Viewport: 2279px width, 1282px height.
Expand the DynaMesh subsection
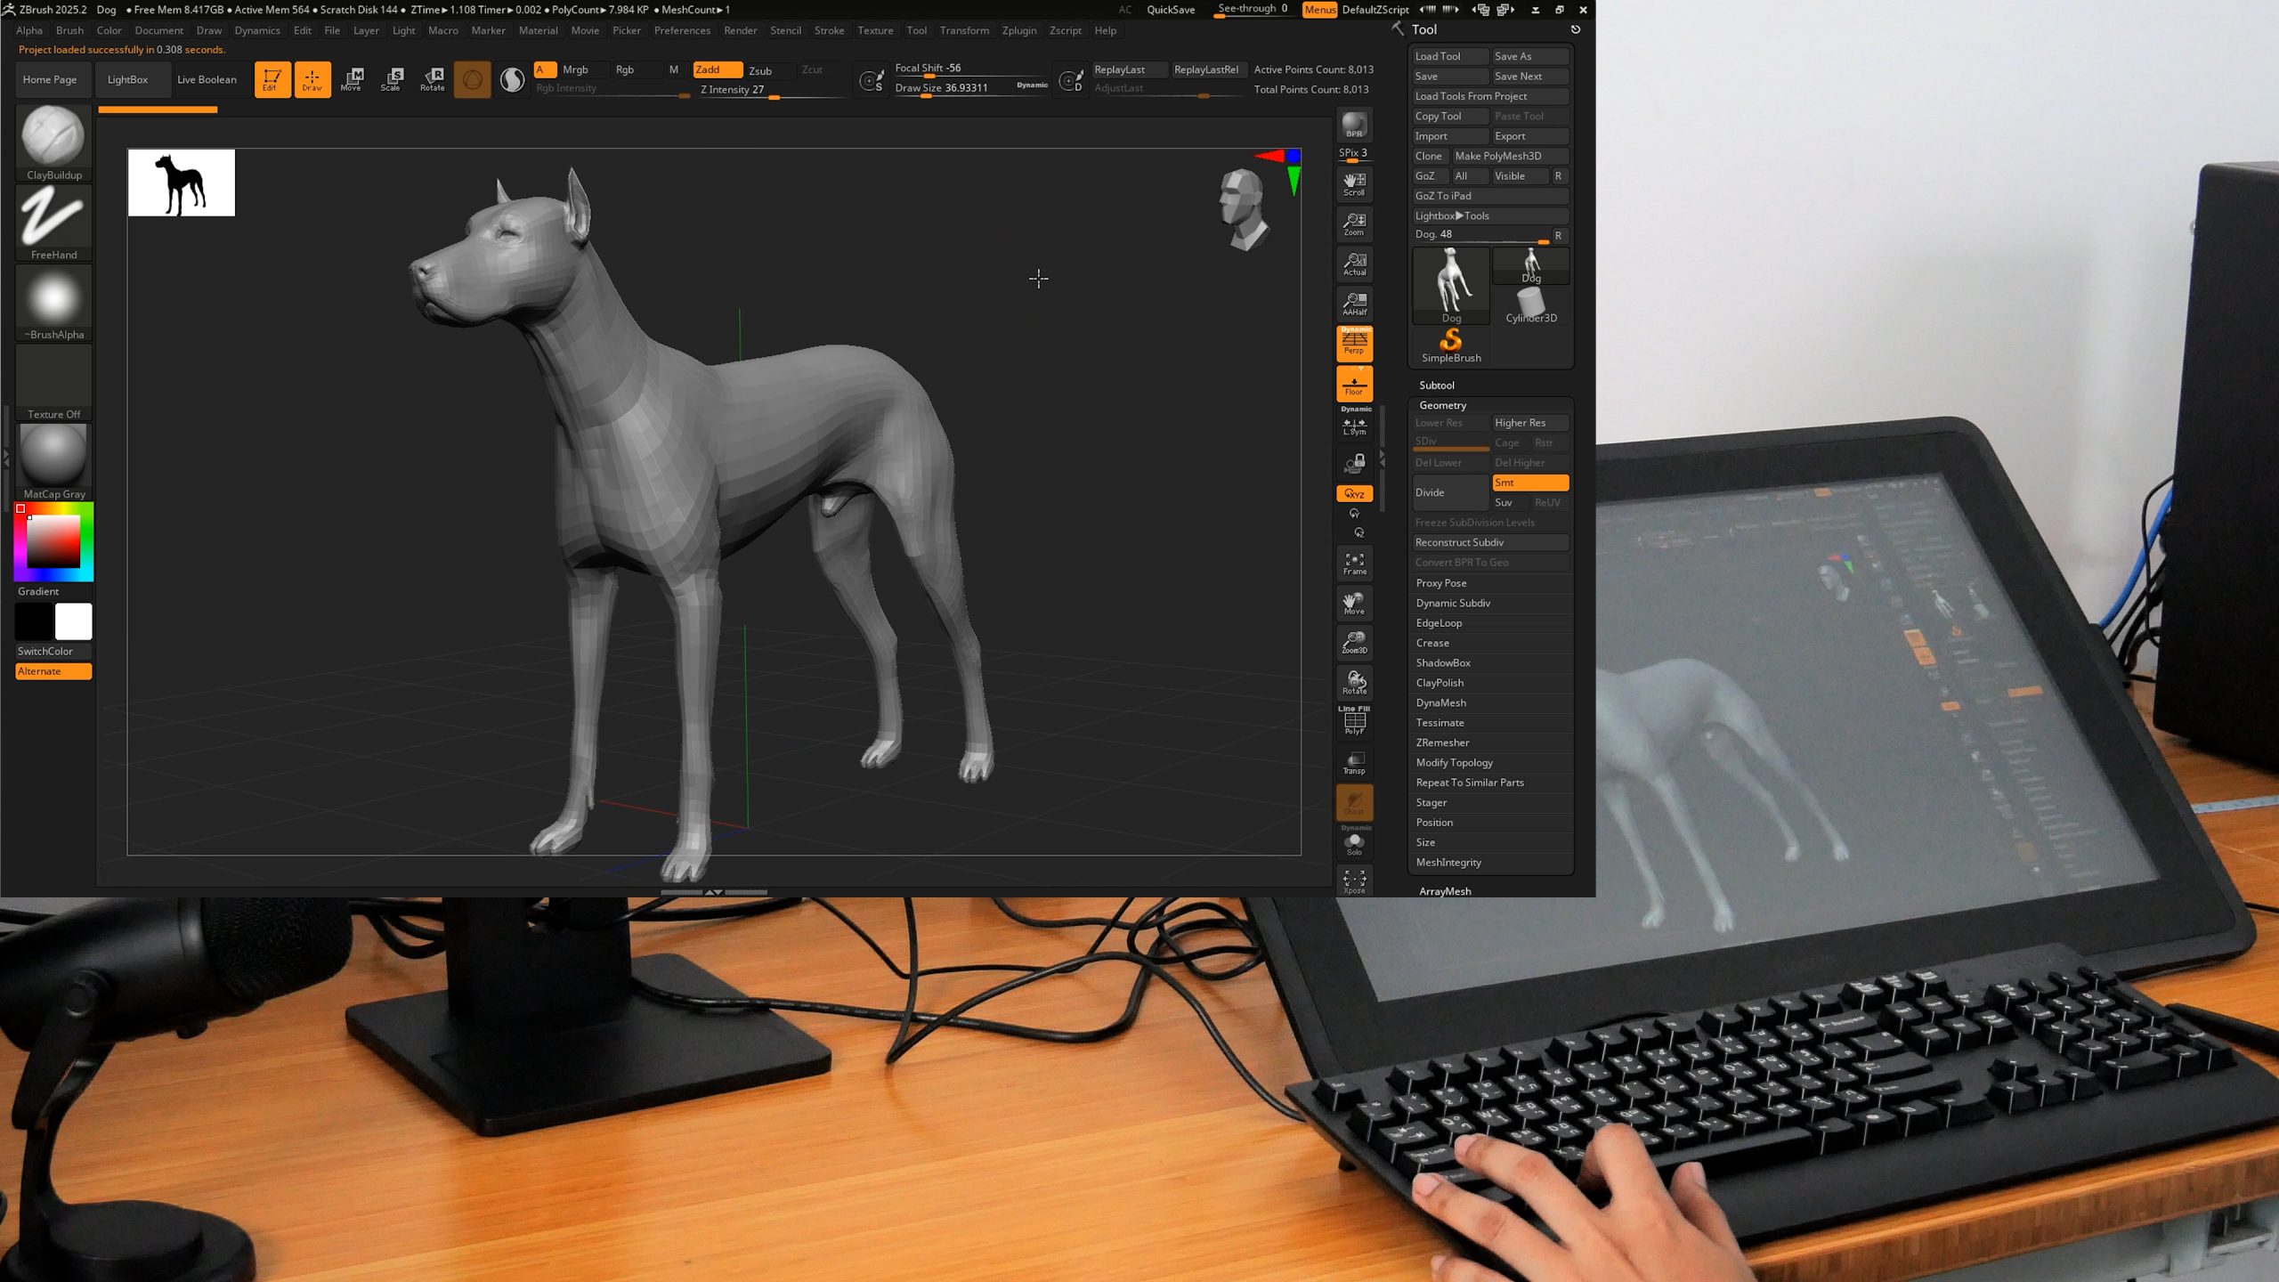[x=1440, y=702]
